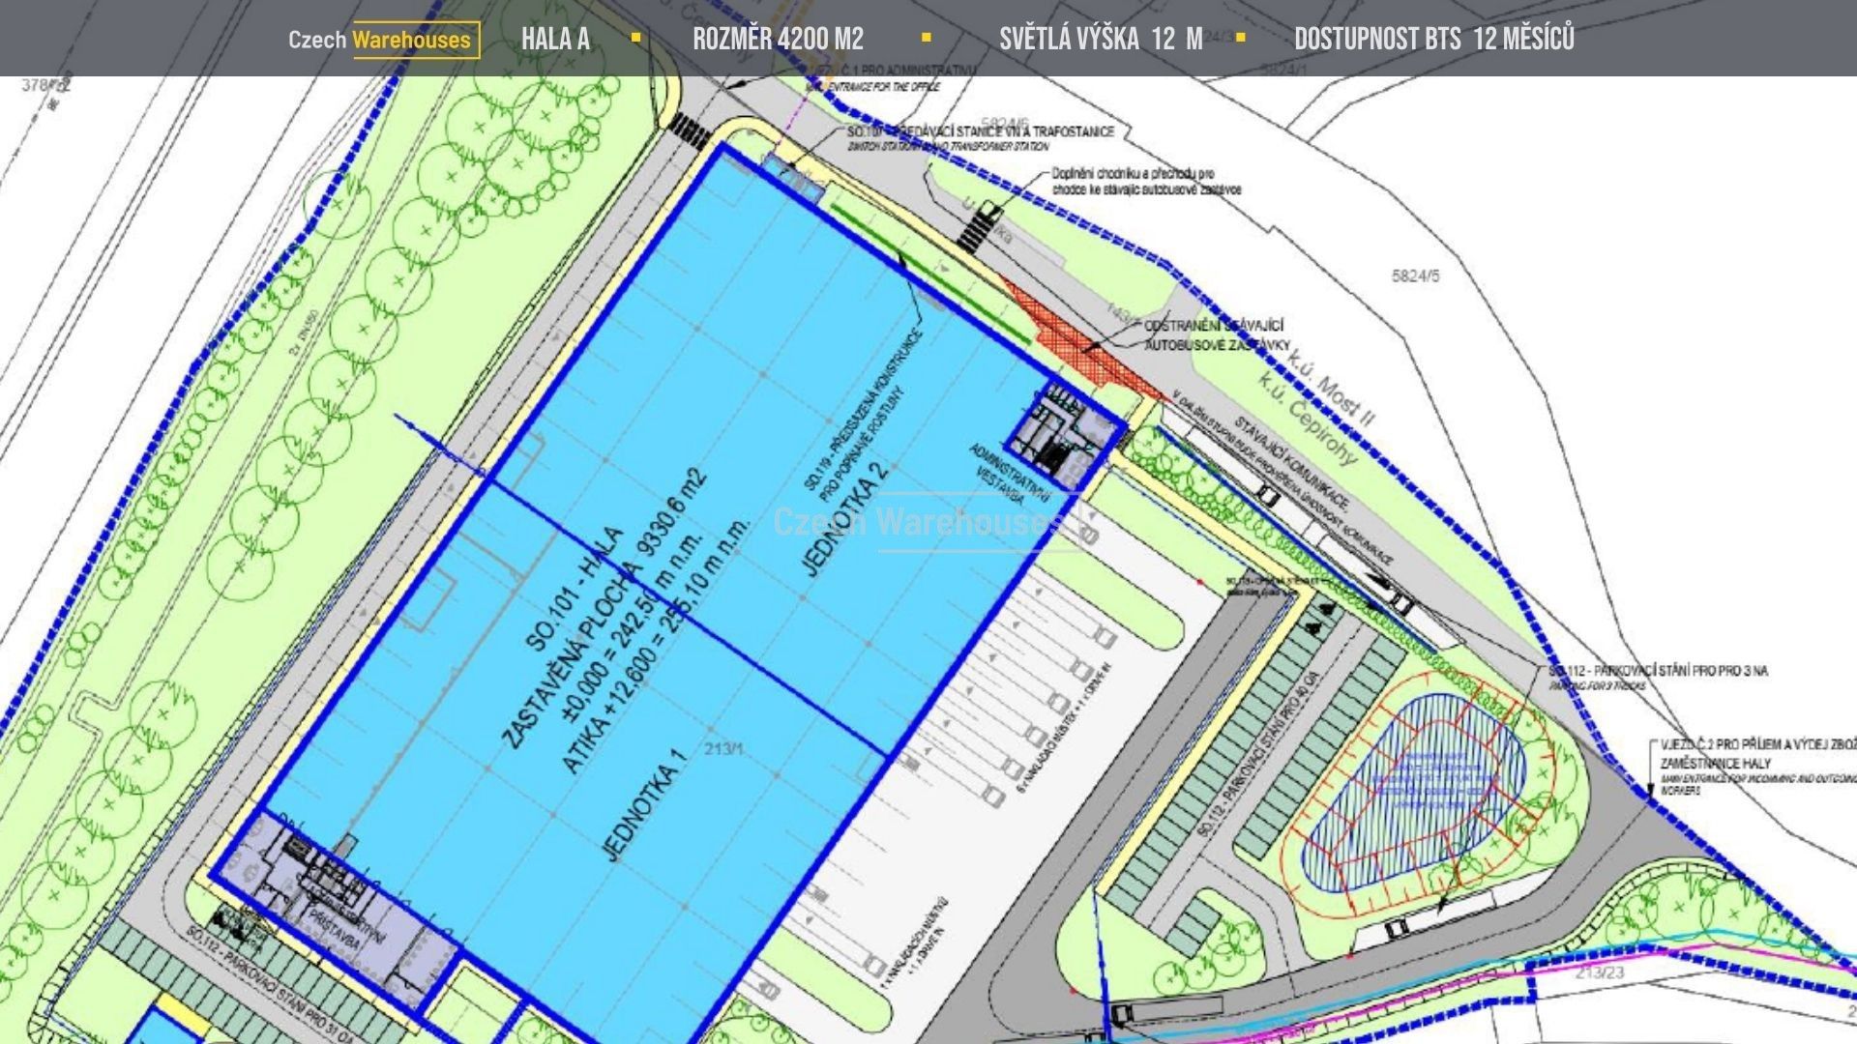Click the Czech Warehouses logo in header
The height and width of the screenshot is (1044, 1857).
[384, 40]
